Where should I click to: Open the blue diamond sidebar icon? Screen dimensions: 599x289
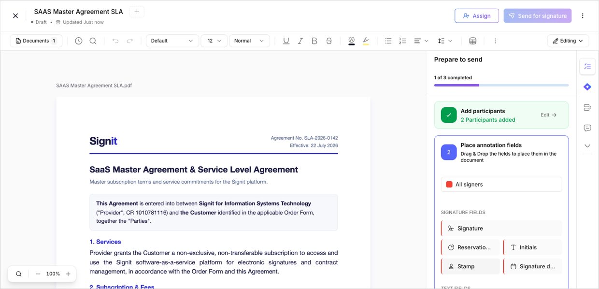[x=587, y=87]
